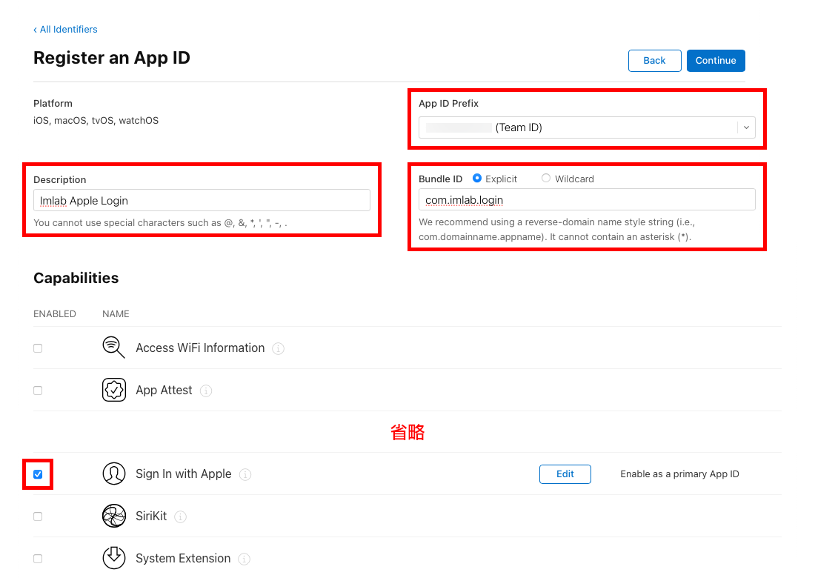
Task: Click the Access WiFi Information icon
Action: pos(114,348)
